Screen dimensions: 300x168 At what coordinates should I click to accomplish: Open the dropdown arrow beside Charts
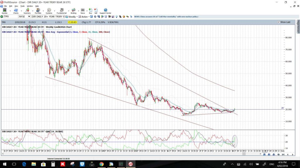(21, 11)
